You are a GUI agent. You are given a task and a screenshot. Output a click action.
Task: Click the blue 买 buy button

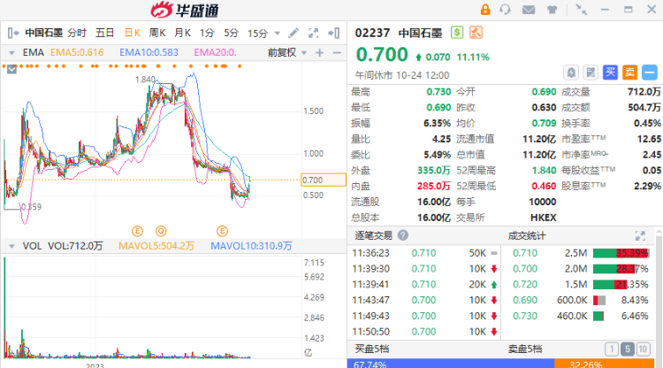pos(610,73)
